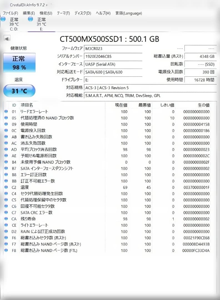220x300 pixels.
Task: Click the status icon for row F8
Action: point(6,250)
